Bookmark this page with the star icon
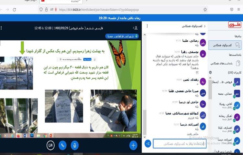 click(x=205, y=10)
